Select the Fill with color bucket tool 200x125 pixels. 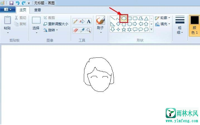tap(82, 21)
